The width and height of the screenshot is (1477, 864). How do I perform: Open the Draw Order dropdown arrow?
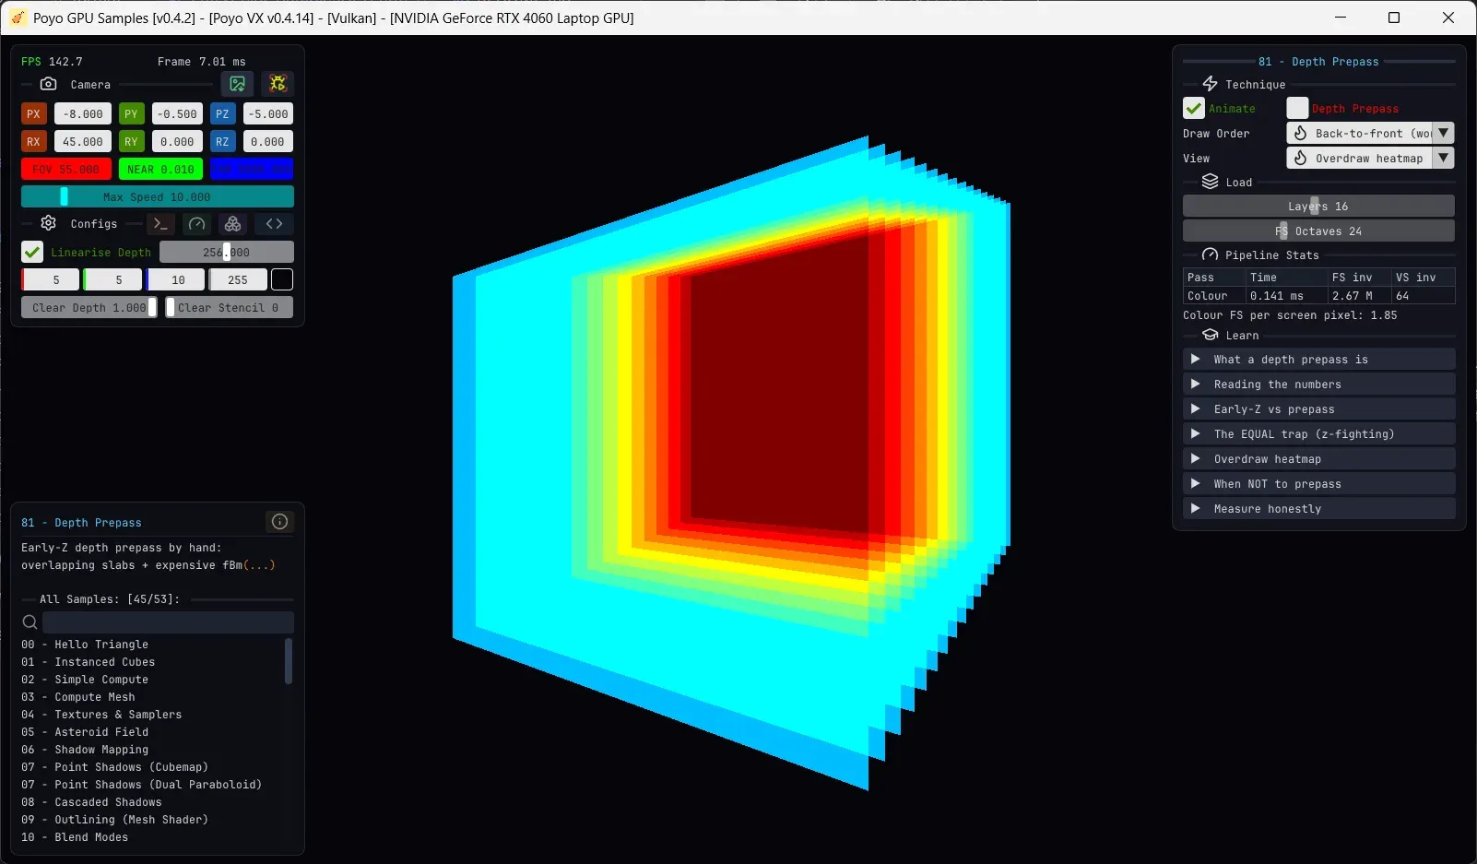1444,133
